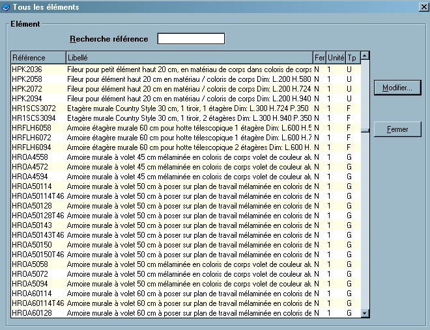
Task: Select row HROA5094
Action: (186, 284)
